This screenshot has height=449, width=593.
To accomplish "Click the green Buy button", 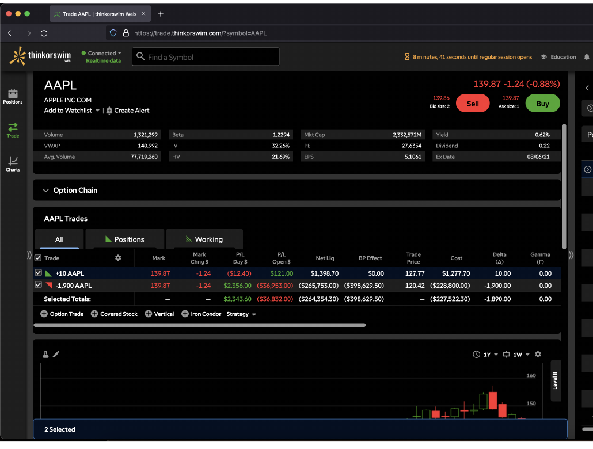I will 542,103.
